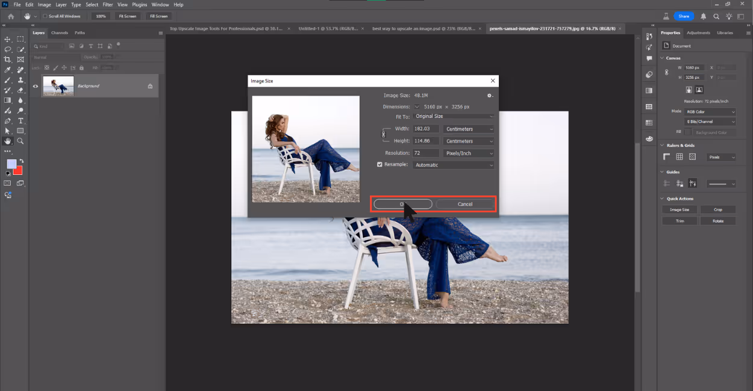
Task: Set canvas orientation to landscape
Action: click(x=699, y=90)
